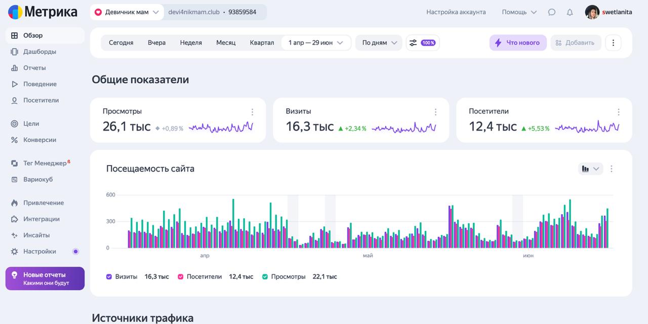Expand the Девичник мам counter dropdown
Screen dimensions: 648x324
coord(156,12)
